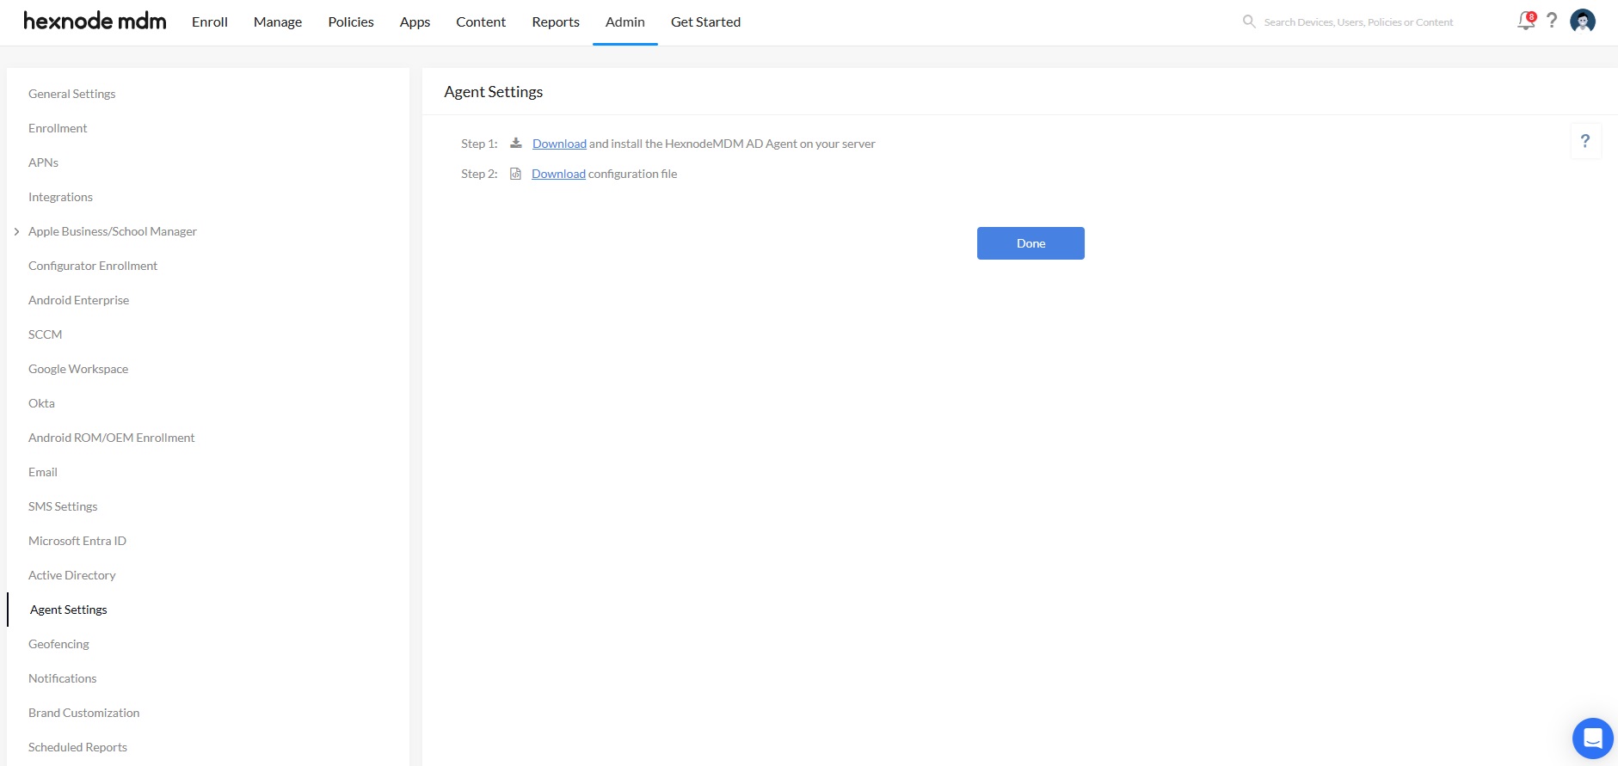Click the 'Step 1:' label

pos(479,144)
